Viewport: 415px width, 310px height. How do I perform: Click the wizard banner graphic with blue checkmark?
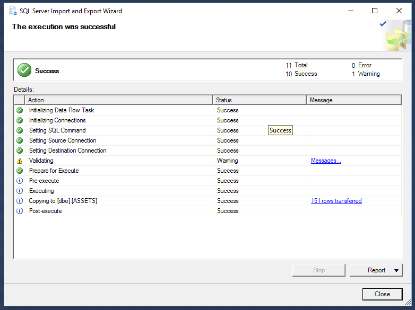[396, 34]
